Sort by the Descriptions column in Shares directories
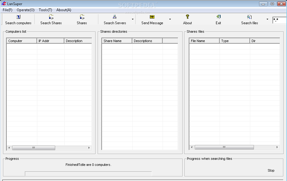 tap(147, 41)
